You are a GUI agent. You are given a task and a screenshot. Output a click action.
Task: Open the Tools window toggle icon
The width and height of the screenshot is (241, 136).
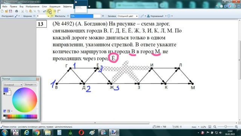point(217,6)
